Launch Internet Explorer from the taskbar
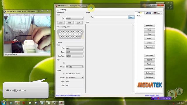The height and width of the screenshot is (105, 187). [11, 103]
